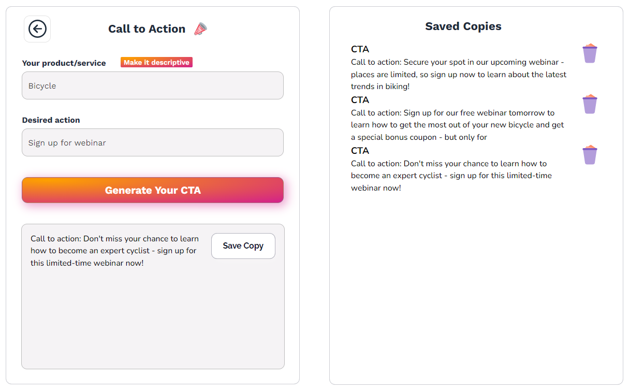The height and width of the screenshot is (390, 629).
Task: Select the first saved copy's CTA label
Action: [360, 49]
